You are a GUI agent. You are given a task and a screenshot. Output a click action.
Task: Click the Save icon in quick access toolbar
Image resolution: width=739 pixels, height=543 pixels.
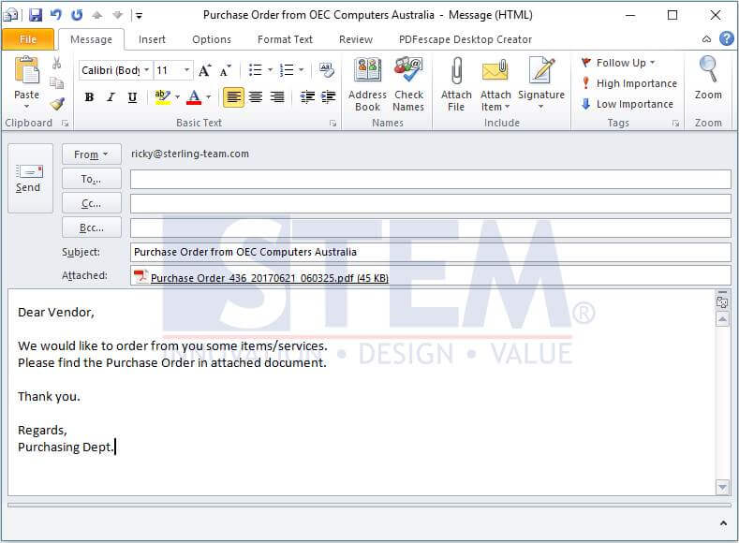[36, 15]
